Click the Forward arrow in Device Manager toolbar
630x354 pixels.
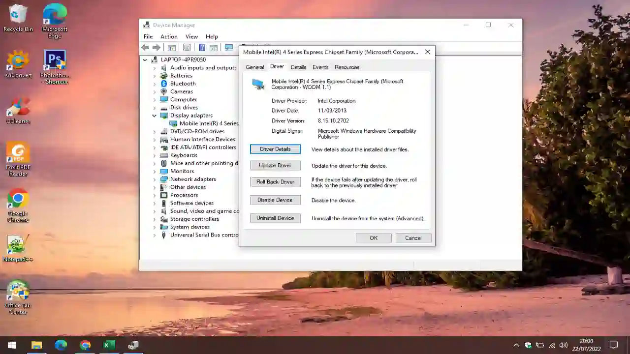[156, 48]
